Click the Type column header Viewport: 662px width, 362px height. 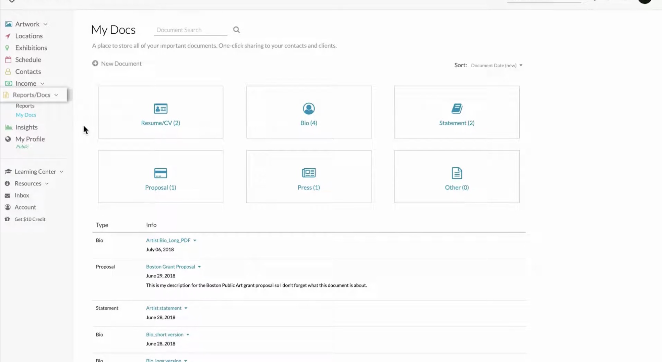coord(102,225)
